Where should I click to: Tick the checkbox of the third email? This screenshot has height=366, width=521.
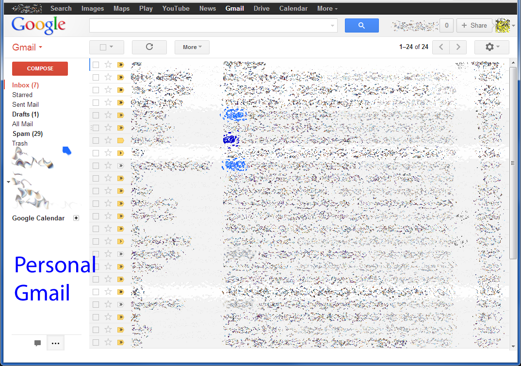click(x=96, y=90)
